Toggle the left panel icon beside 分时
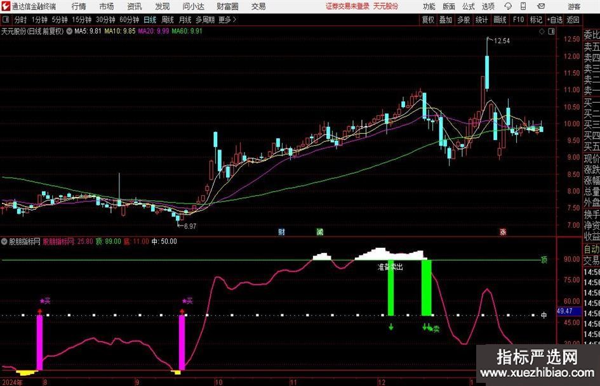 [5, 20]
